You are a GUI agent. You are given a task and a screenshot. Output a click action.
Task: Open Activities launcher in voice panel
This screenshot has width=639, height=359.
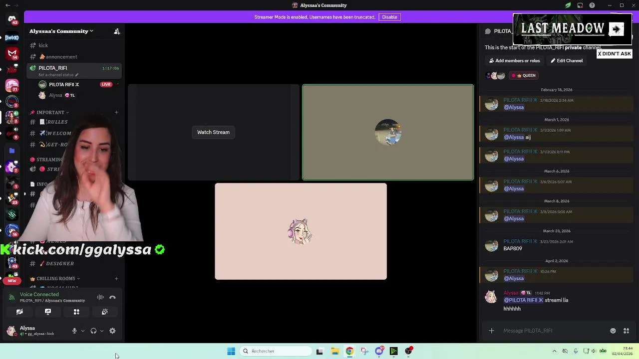(x=76, y=312)
